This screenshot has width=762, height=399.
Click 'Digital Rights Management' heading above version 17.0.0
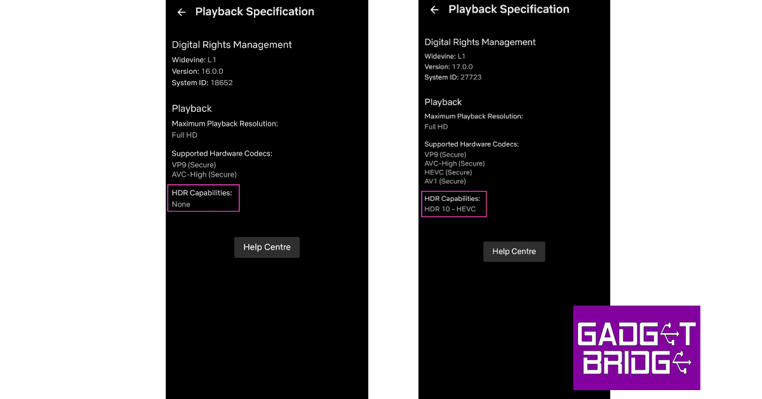pyautogui.click(x=480, y=42)
